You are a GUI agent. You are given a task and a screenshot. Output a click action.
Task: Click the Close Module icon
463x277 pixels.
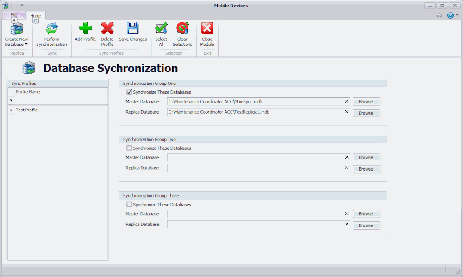tap(207, 29)
